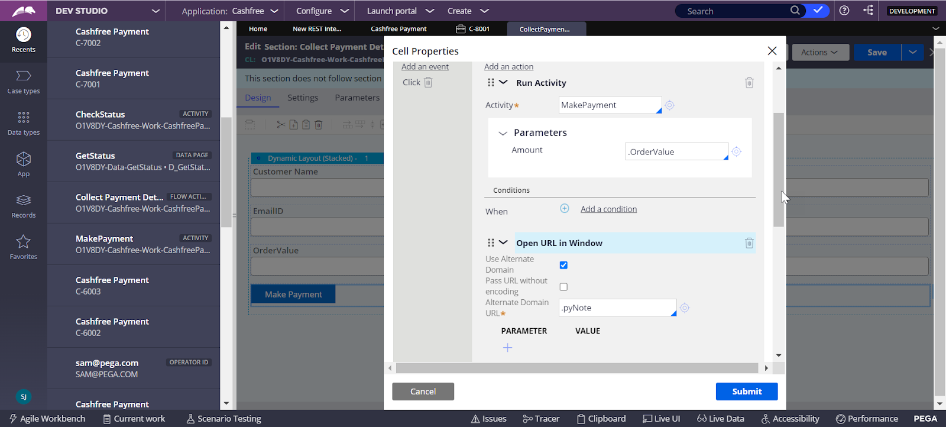Add a parameter row with the plus icon
The height and width of the screenshot is (427, 946).
coord(507,348)
